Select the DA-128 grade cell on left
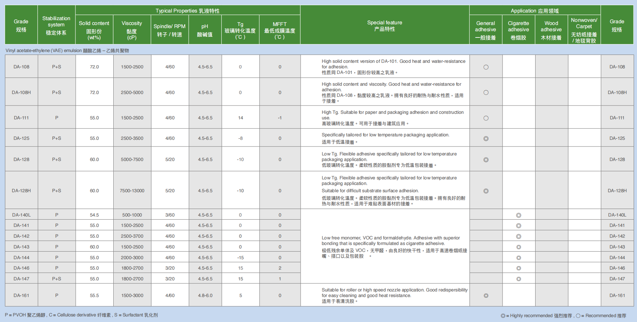This screenshot has width=637, height=322. 22,159
